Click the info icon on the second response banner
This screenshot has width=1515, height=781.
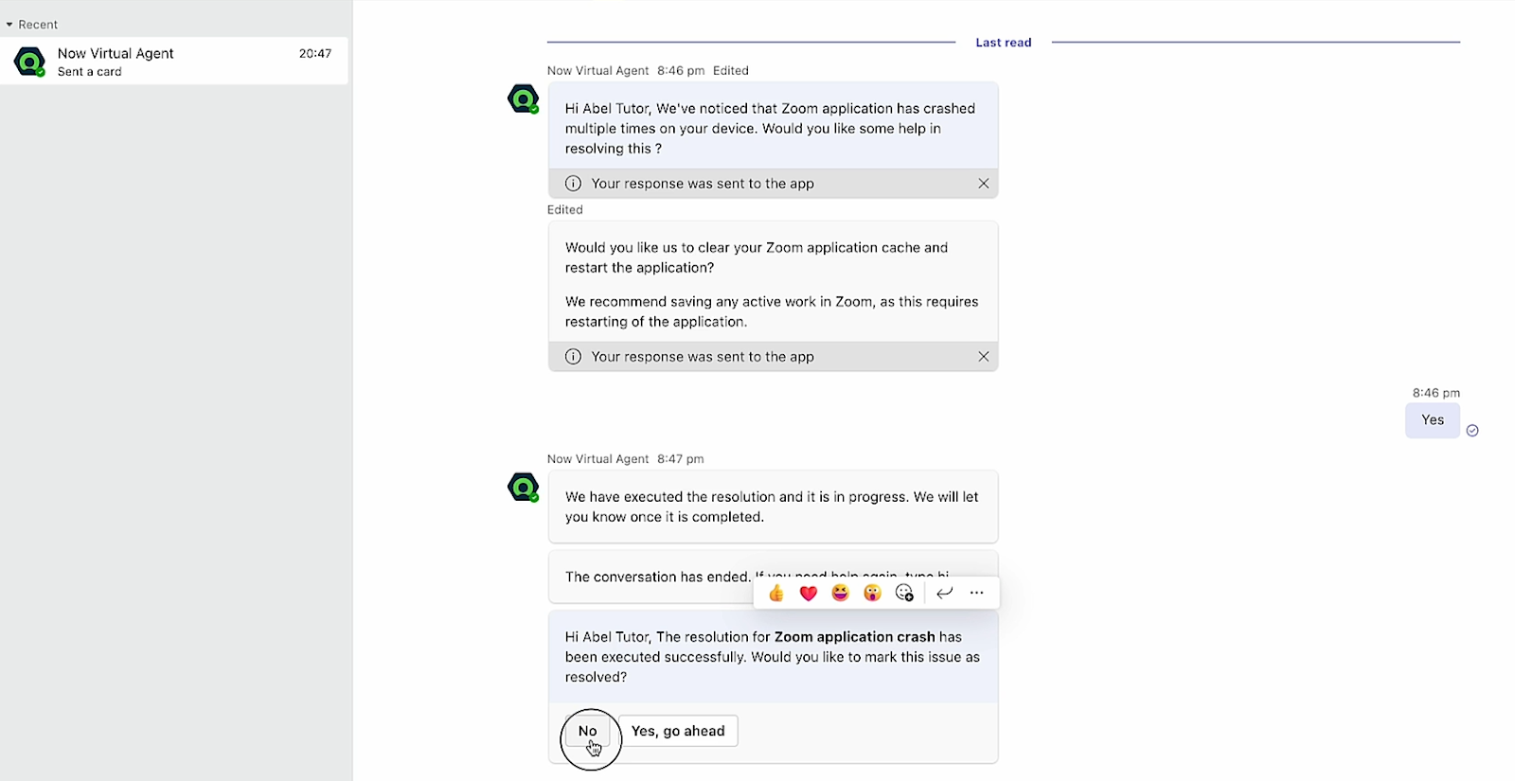pyautogui.click(x=573, y=357)
